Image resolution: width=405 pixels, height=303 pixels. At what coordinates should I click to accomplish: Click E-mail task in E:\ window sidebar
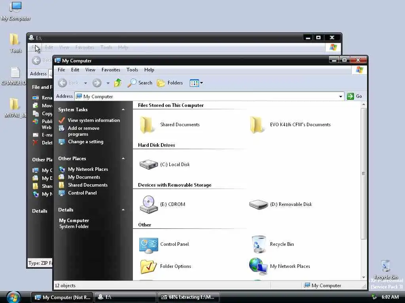(x=43, y=135)
